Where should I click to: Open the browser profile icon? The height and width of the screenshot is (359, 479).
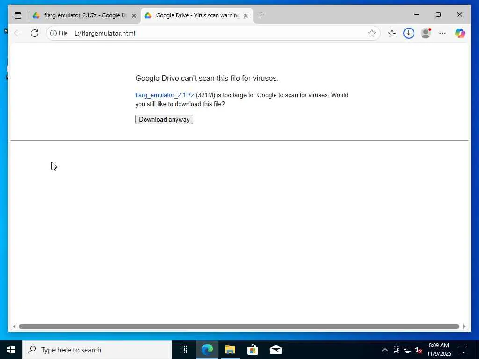tap(426, 33)
